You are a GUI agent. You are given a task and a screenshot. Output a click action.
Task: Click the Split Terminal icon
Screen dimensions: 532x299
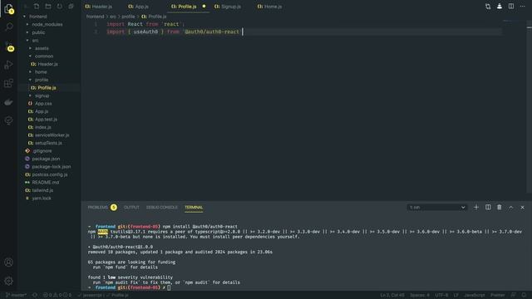pos(488,207)
